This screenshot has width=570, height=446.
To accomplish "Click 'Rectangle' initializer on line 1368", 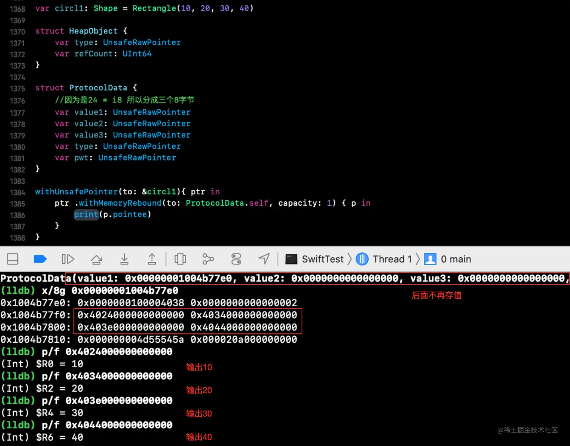I will 154,8.
